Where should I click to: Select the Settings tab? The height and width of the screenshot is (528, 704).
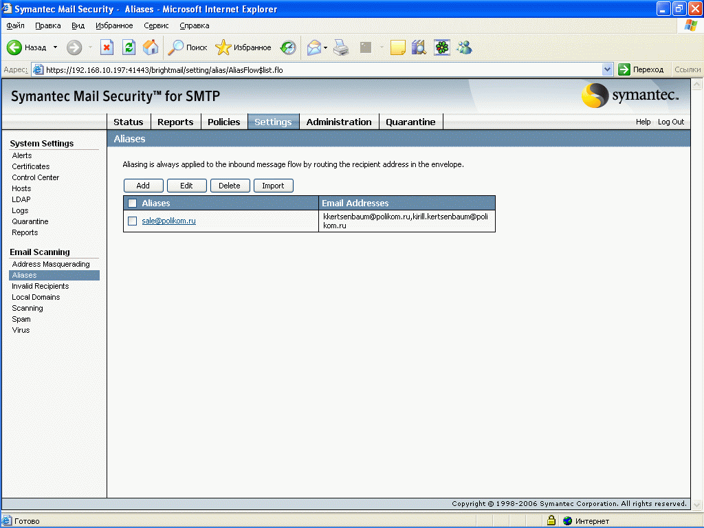point(273,122)
